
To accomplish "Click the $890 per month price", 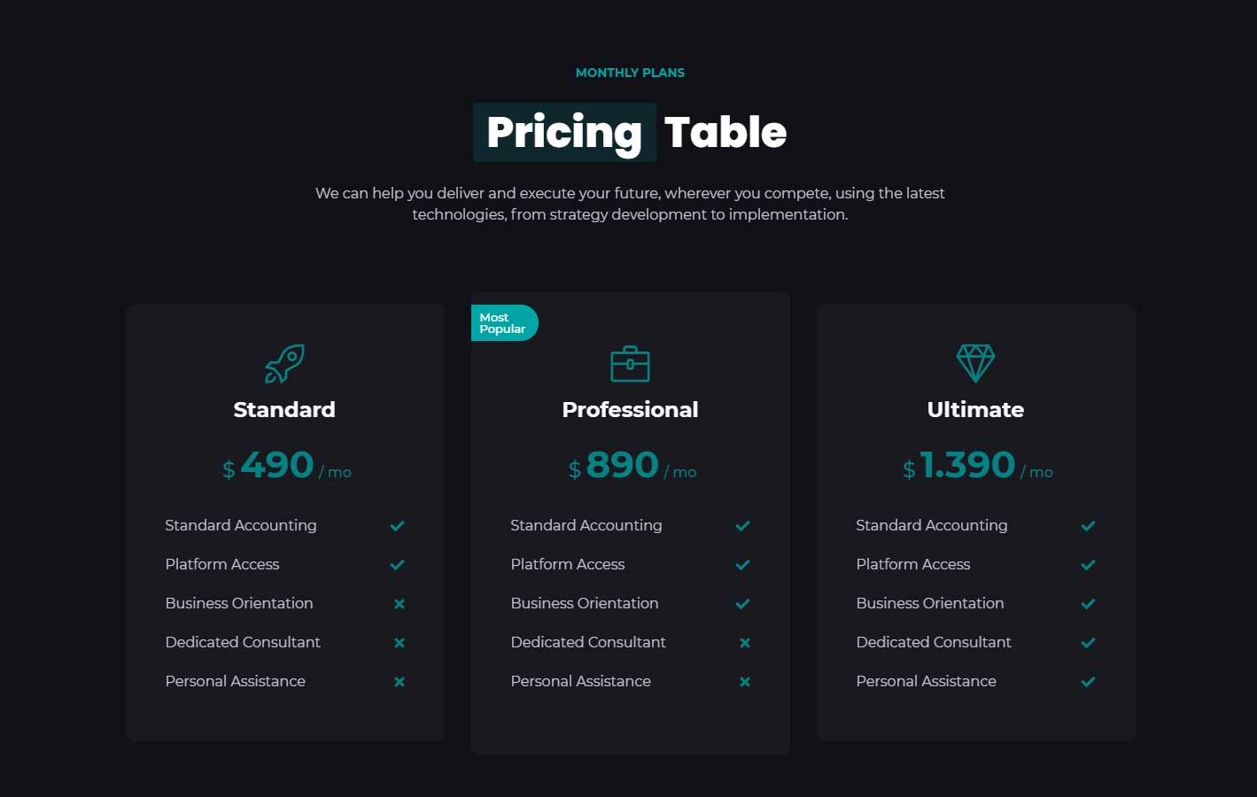I will pos(631,466).
